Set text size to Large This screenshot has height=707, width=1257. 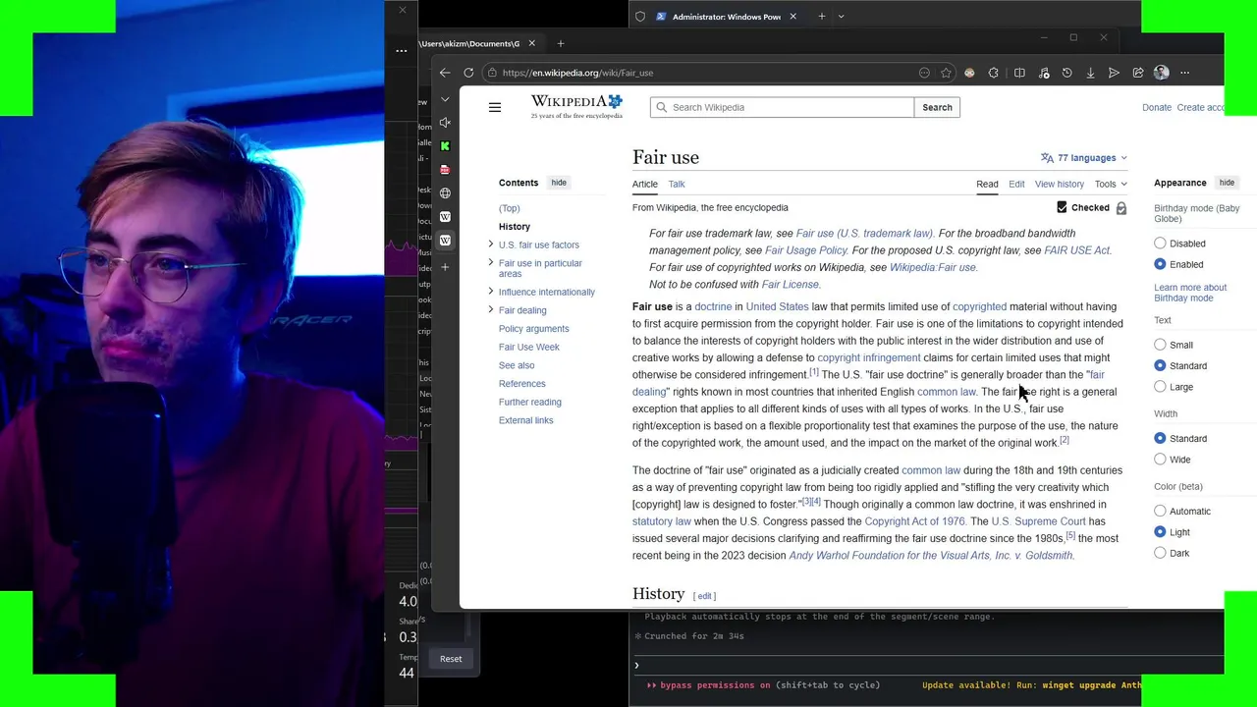pyautogui.click(x=1160, y=387)
